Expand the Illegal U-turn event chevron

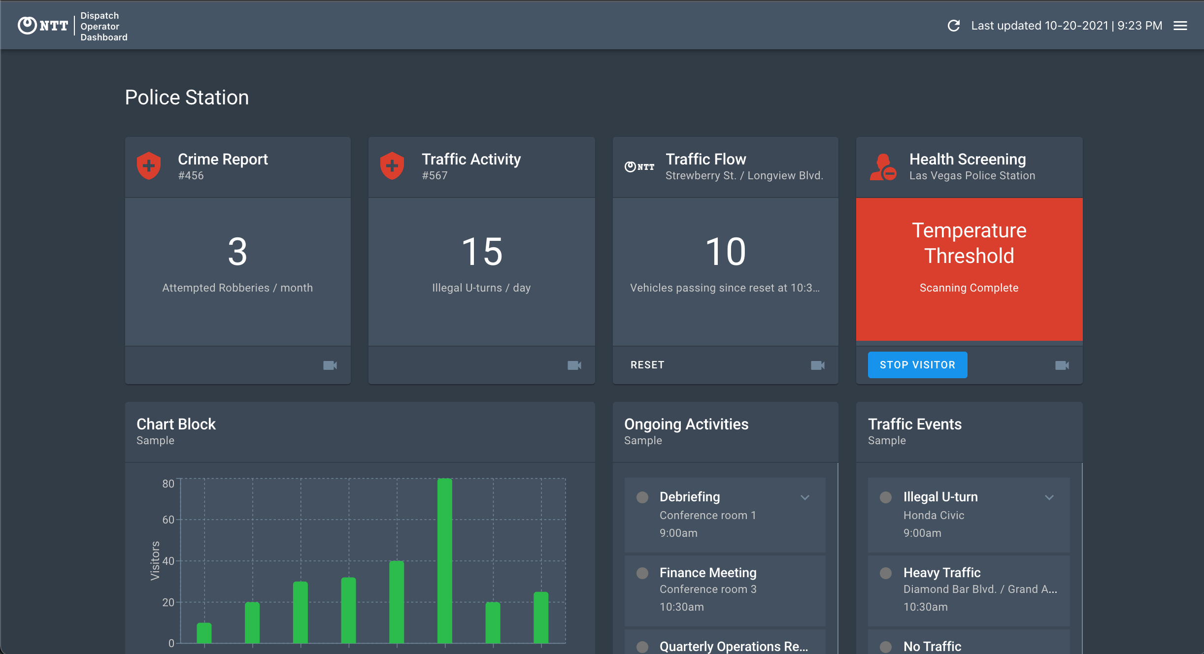(x=1049, y=497)
